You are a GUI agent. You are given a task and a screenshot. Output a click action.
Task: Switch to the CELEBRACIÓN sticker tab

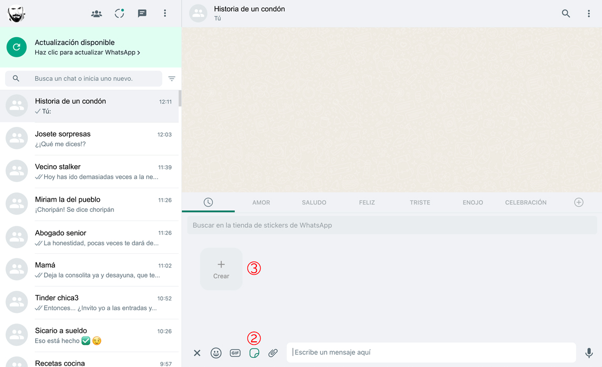(526, 202)
